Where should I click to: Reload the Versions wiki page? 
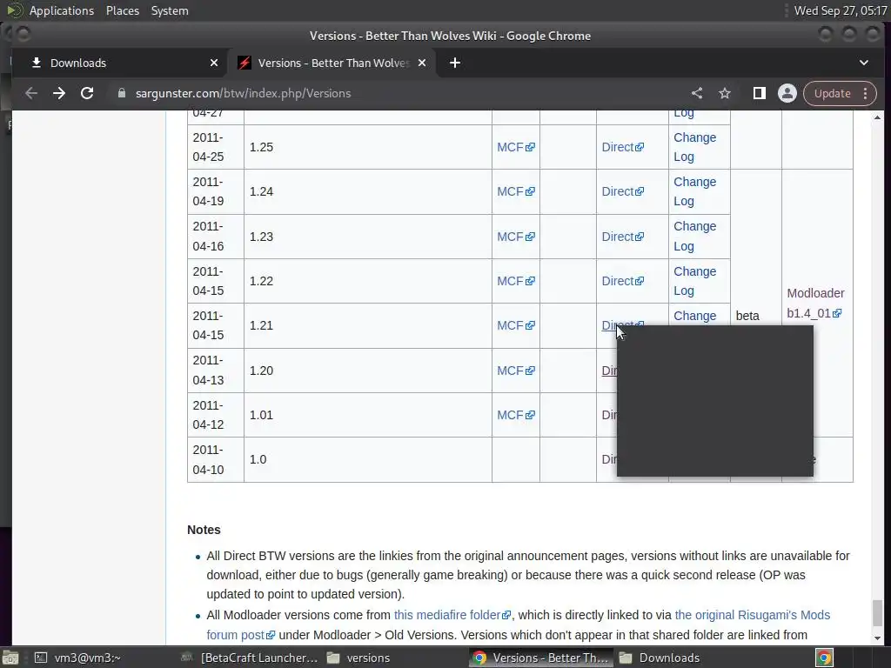coord(87,93)
